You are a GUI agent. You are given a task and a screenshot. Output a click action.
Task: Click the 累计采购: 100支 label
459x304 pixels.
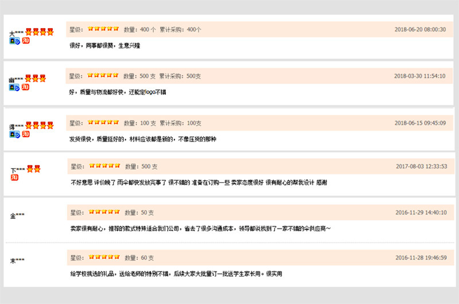click(180, 123)
